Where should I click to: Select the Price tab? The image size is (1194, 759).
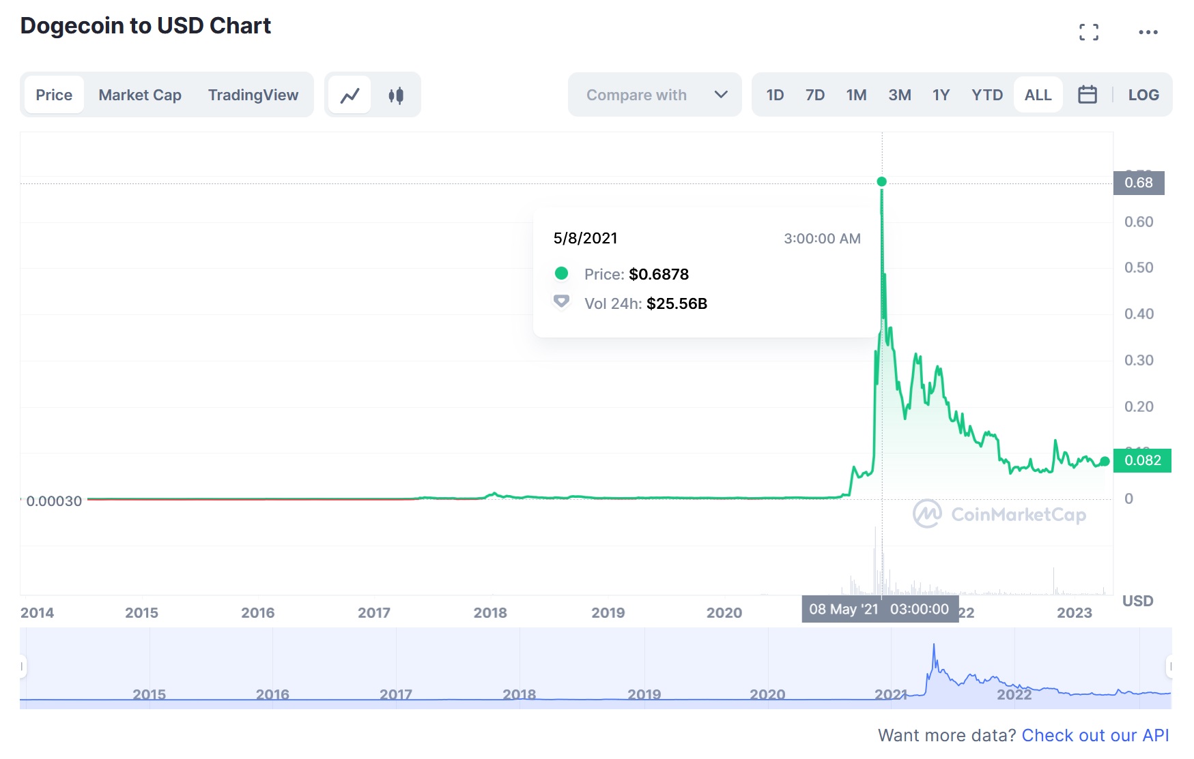point(54,95)
